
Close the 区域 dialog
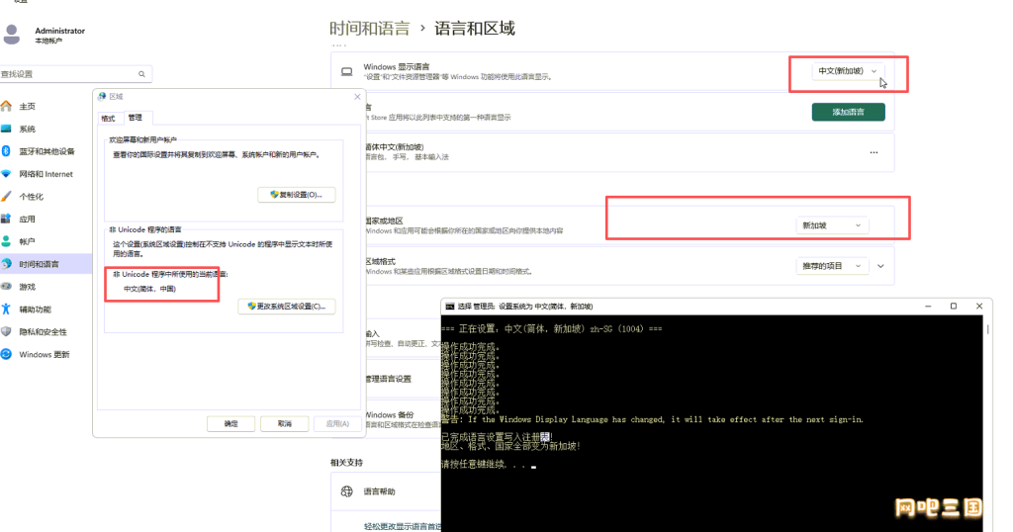tap(357, 97)
